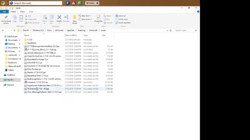Open the Easy access dropdown
The image size is (250, 140).
click(x=85, y=19)
